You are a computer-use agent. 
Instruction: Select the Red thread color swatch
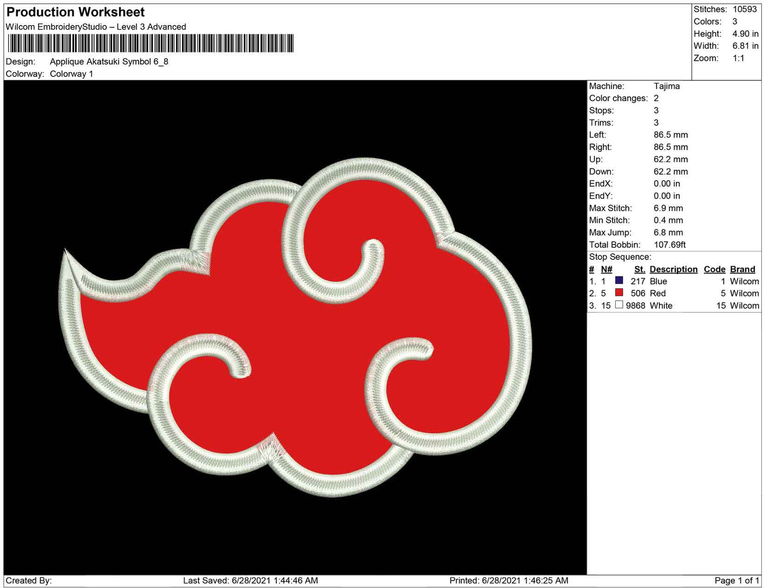(619, 292)
